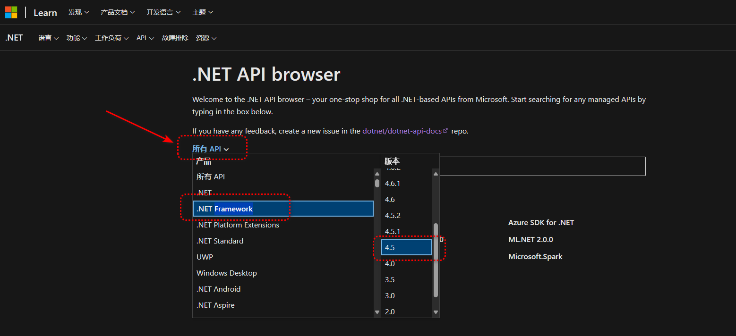Select version 4.6.1
736x336 pixels.
[x=407, y=184]
